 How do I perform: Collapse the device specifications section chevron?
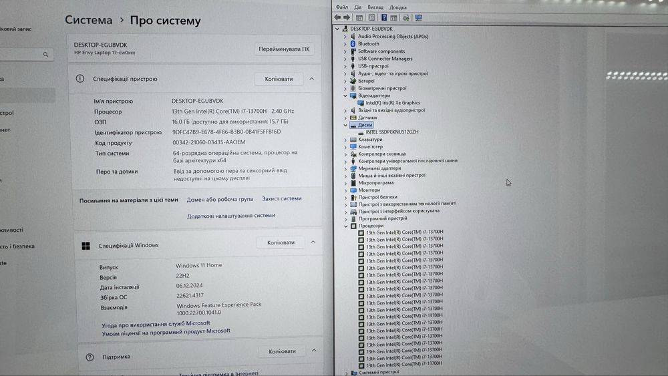tap(312, 79)
